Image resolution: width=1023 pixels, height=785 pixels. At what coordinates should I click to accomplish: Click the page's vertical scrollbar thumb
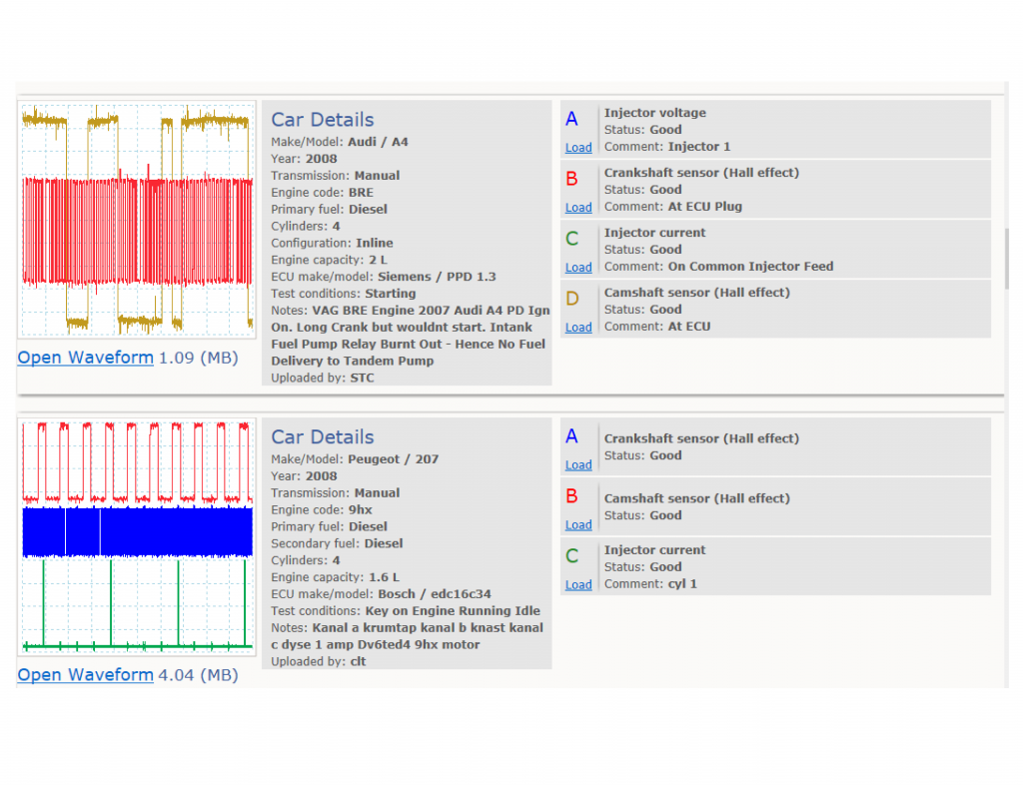point(1007,259)
